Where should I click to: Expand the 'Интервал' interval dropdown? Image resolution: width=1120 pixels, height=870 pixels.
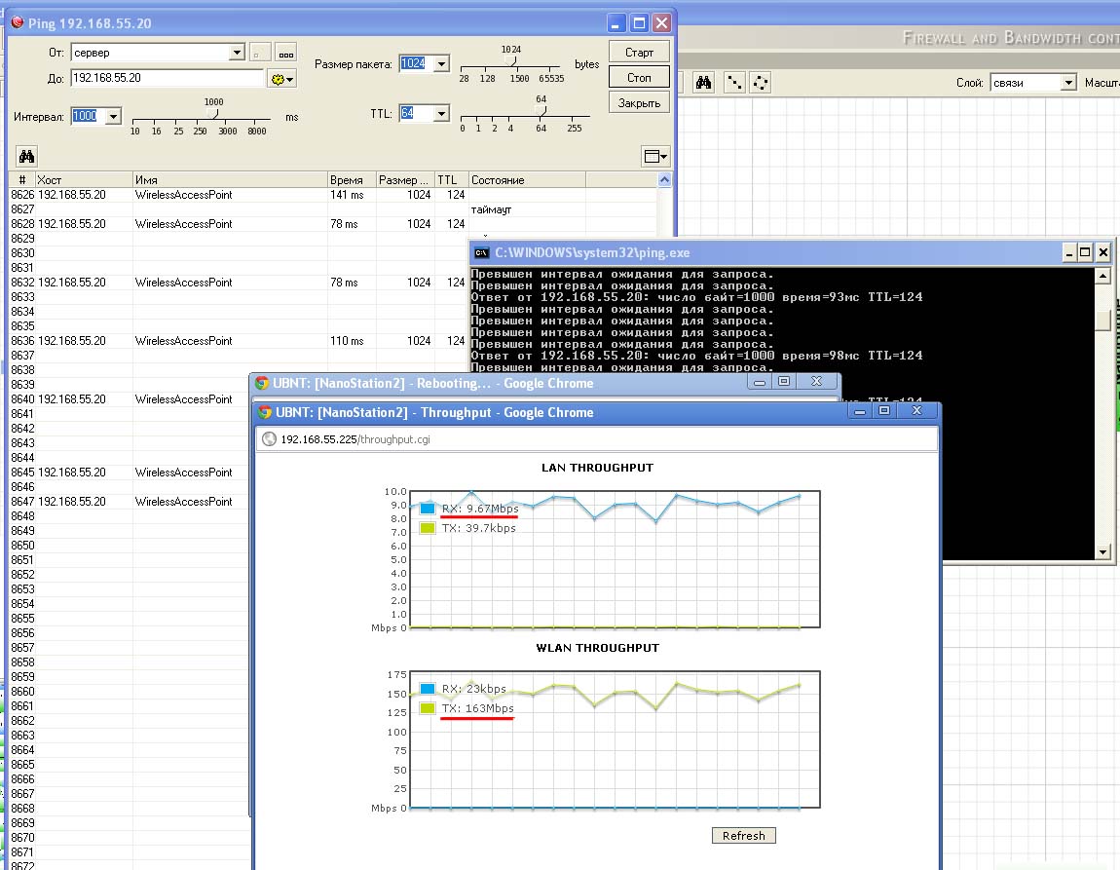point(112,116)
